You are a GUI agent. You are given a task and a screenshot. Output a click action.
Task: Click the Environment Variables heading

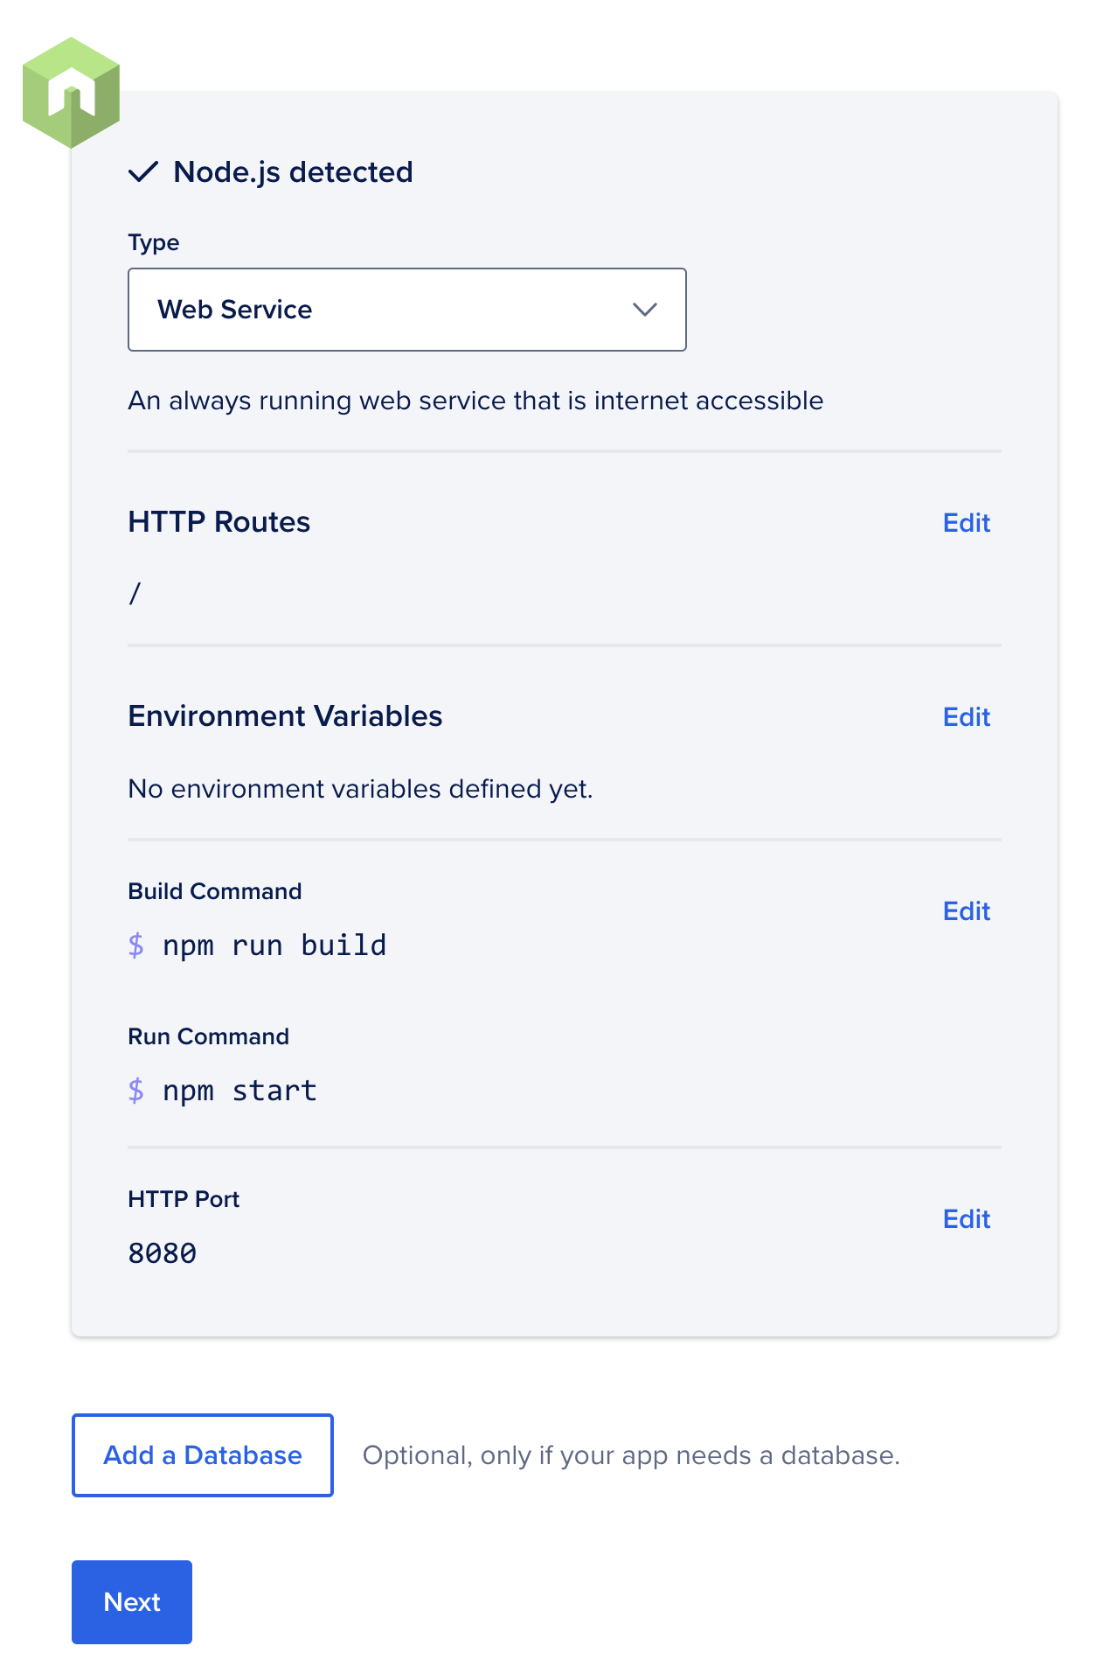pos(285,716)
